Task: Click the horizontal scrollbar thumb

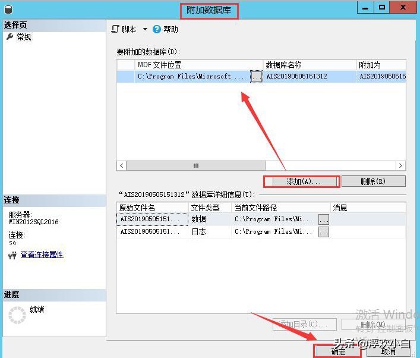Action: click(x=196, y=165)
